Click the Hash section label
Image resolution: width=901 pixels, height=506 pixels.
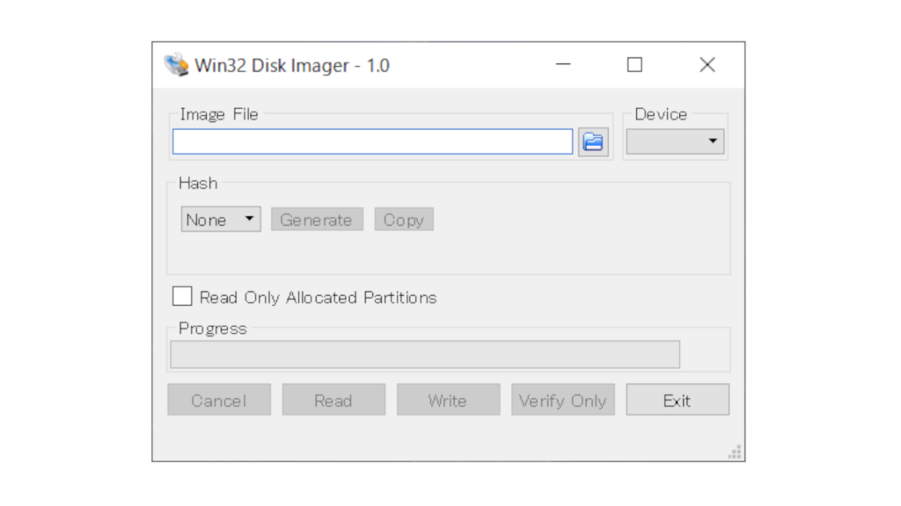198,183
